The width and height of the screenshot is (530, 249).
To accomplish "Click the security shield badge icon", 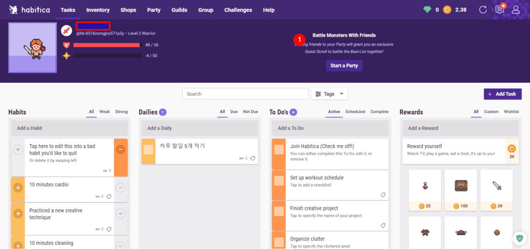I will pyautogui.click(x=519, y=238).
